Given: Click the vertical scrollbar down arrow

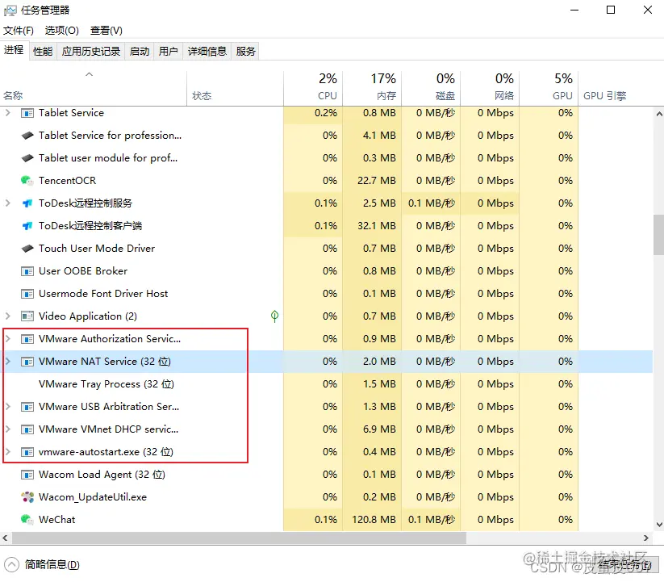Looking at the screenshot, I should pos(659,525).
